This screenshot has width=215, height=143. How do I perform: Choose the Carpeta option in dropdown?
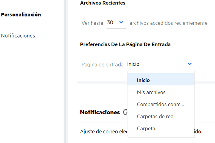pyautogui.click(x=146, y=129)
